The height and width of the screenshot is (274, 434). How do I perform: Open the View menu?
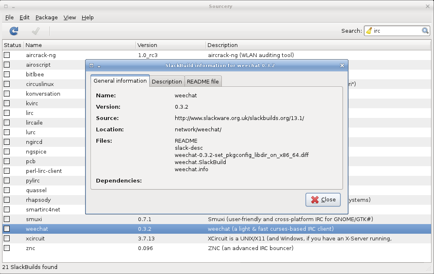pyautogui.click(x=70, y=18)
